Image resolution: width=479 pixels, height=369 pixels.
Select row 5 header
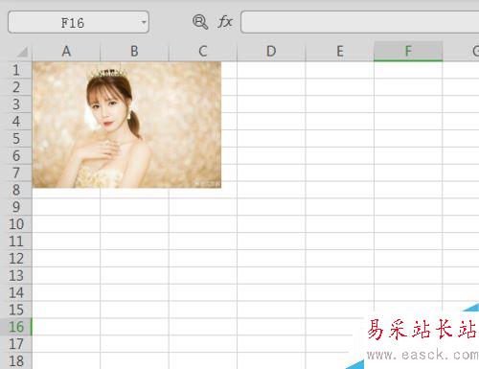(16, 138)
